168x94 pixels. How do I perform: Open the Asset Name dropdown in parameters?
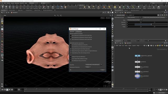[x=134, y=17]
